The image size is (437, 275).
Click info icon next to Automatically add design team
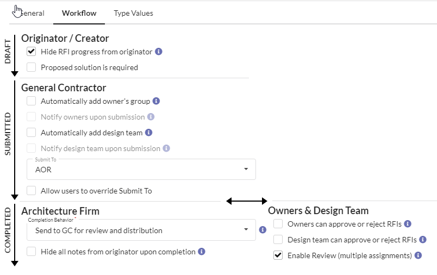(149, 133)
